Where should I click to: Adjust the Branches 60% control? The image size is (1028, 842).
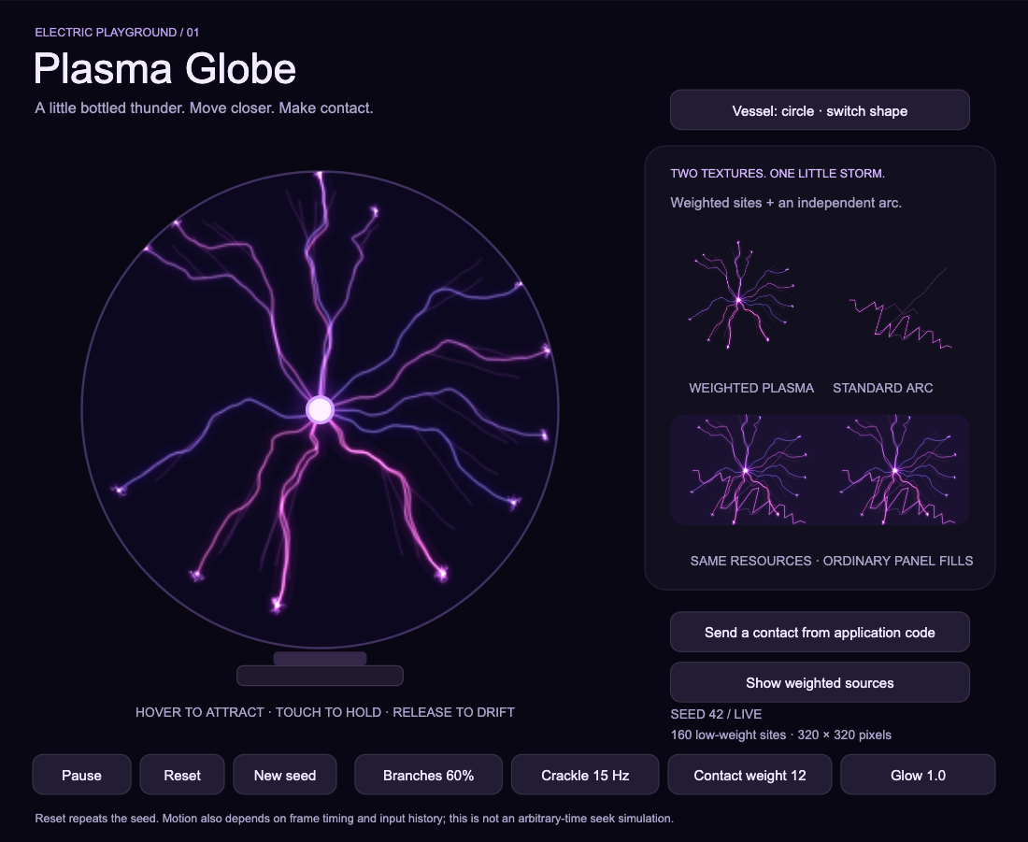point(428,775)
